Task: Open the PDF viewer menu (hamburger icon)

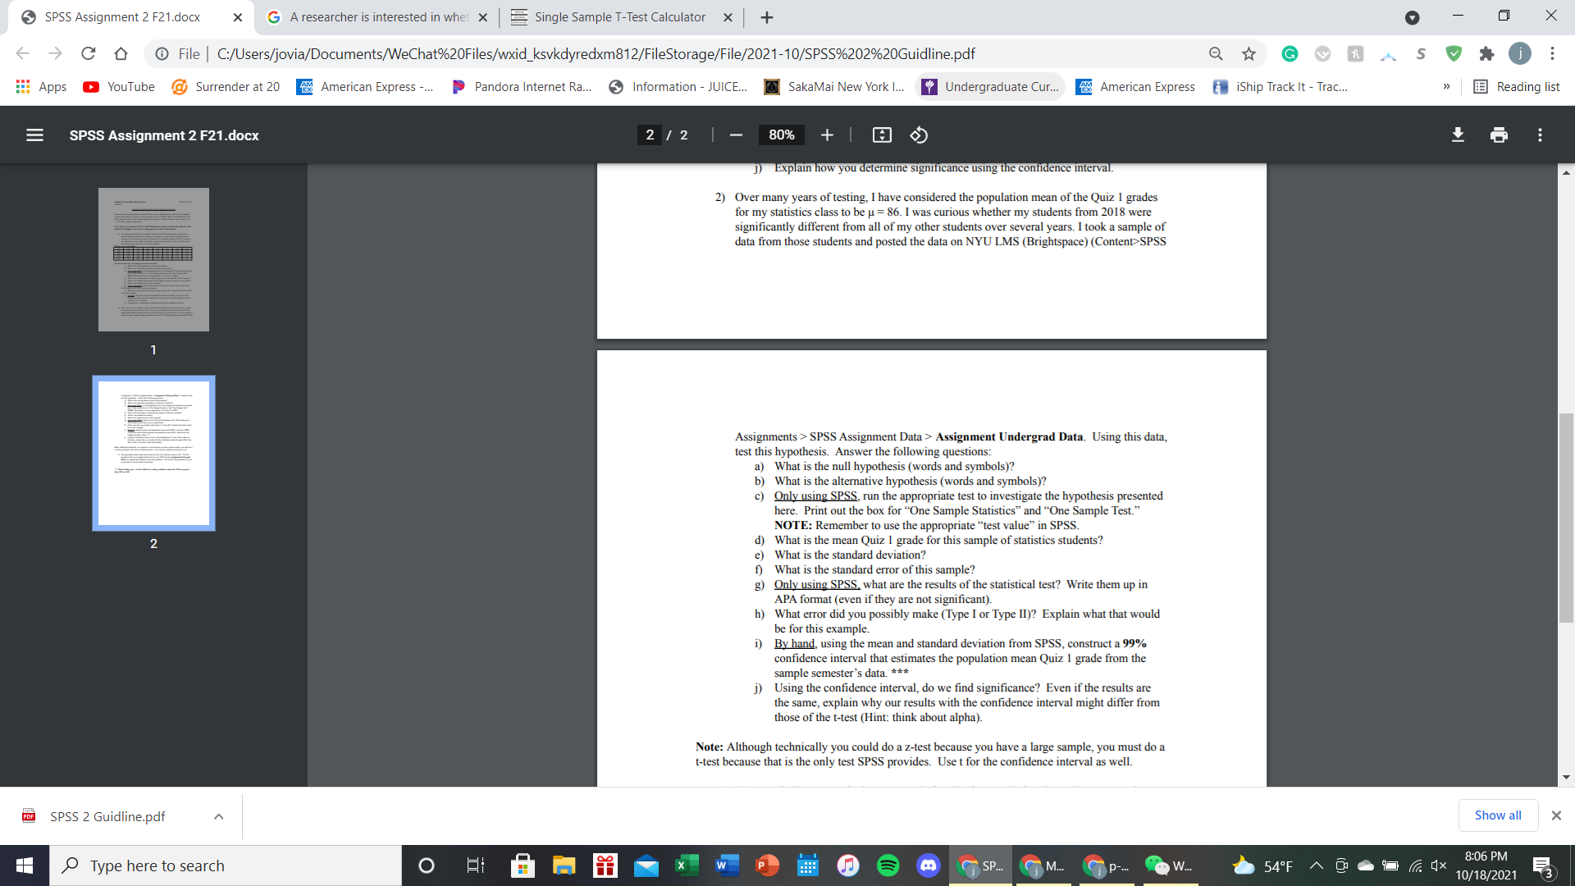Action: [x=34, y=135]
